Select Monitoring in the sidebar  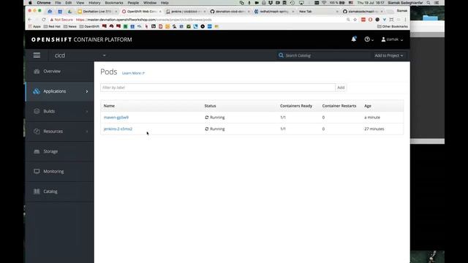coord(60,171)
